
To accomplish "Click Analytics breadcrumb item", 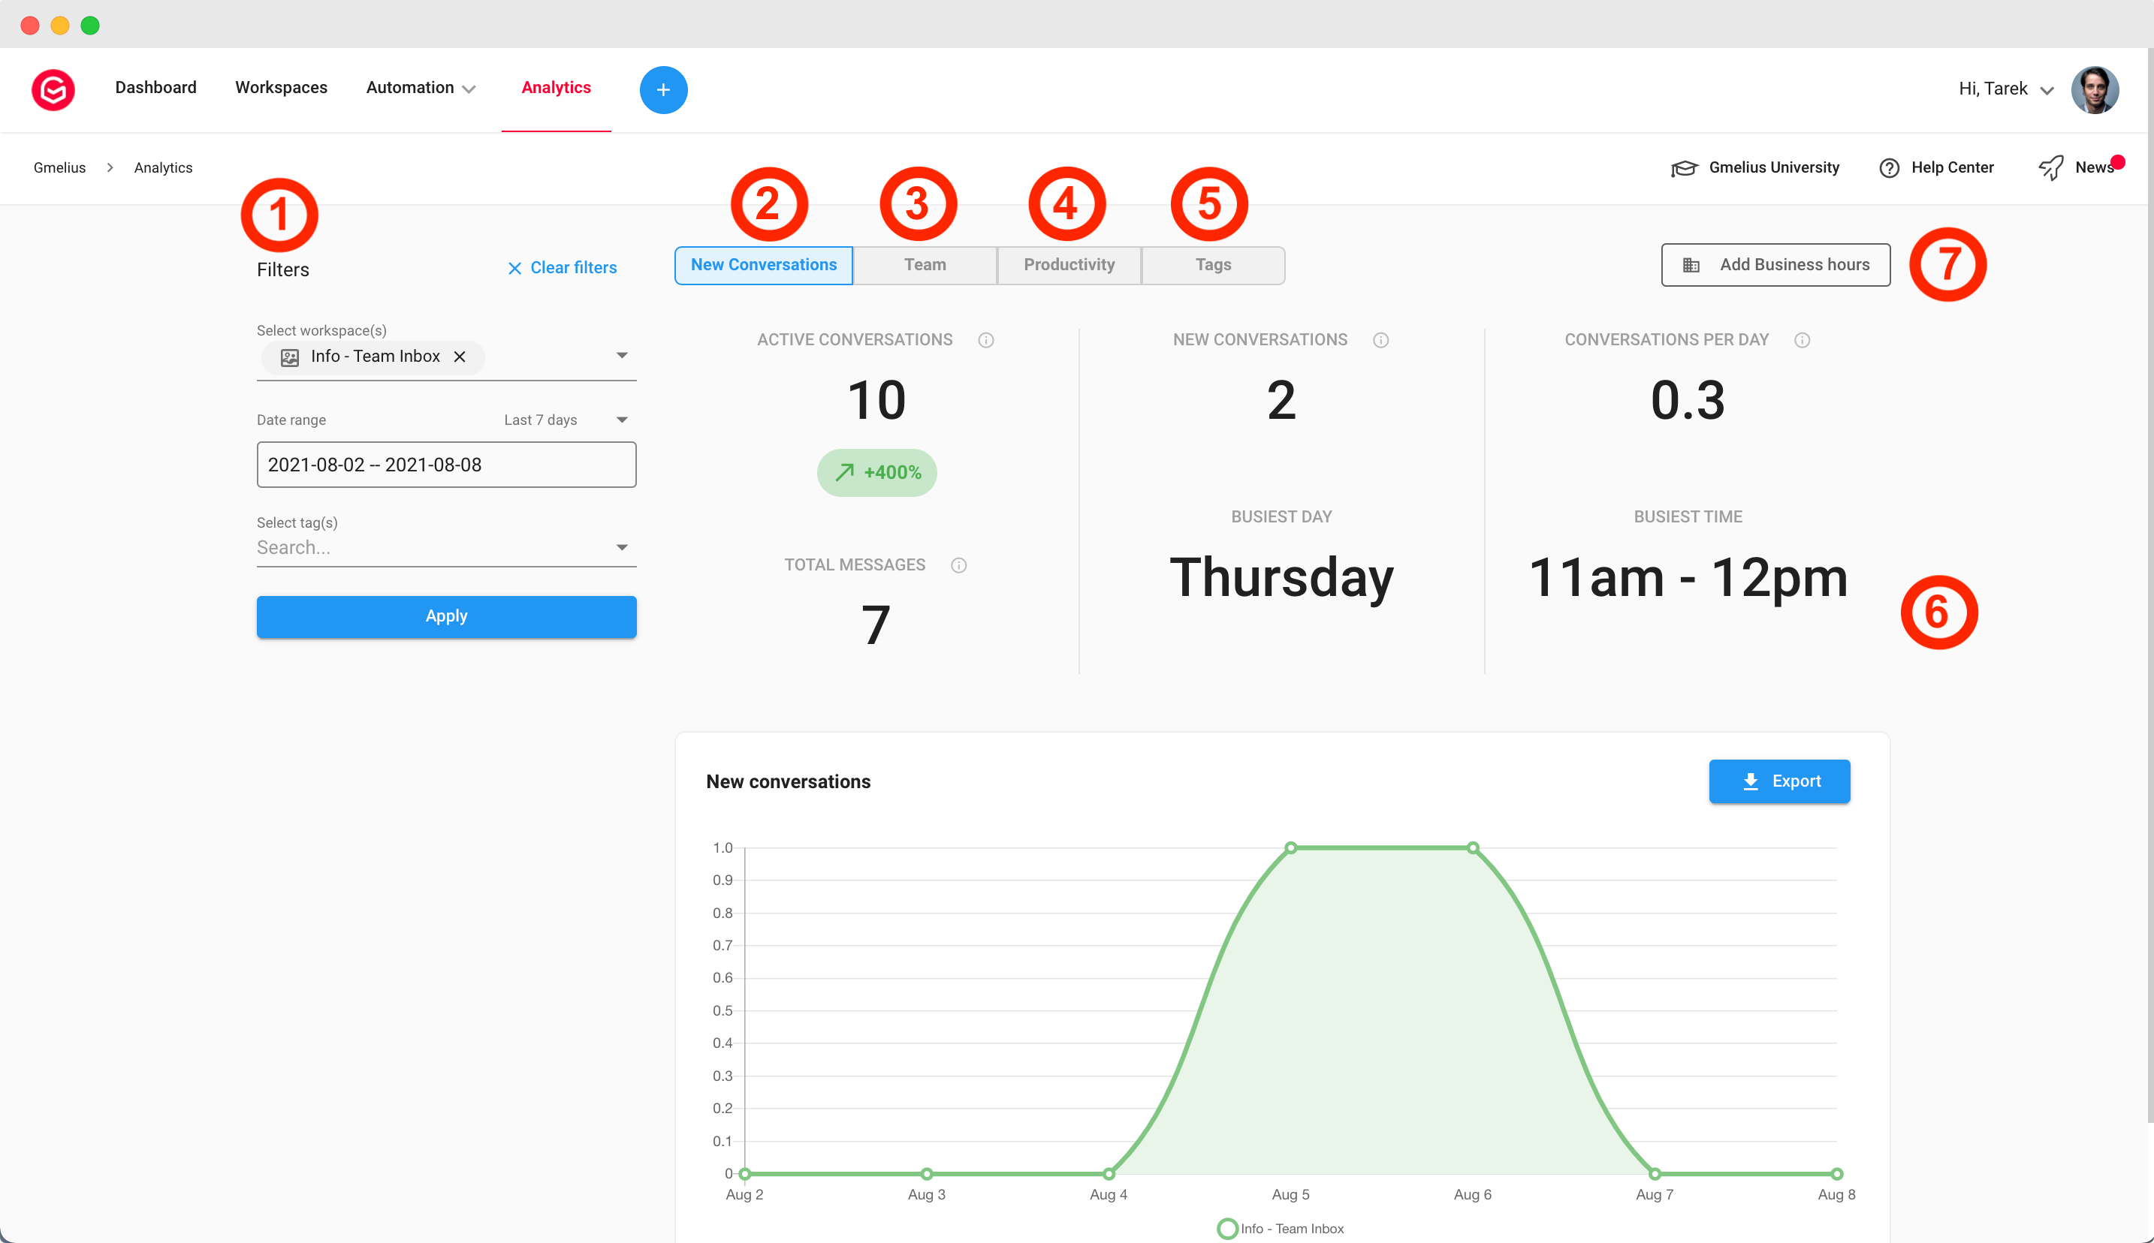I will pyautogui.click(x=163, y=168).
